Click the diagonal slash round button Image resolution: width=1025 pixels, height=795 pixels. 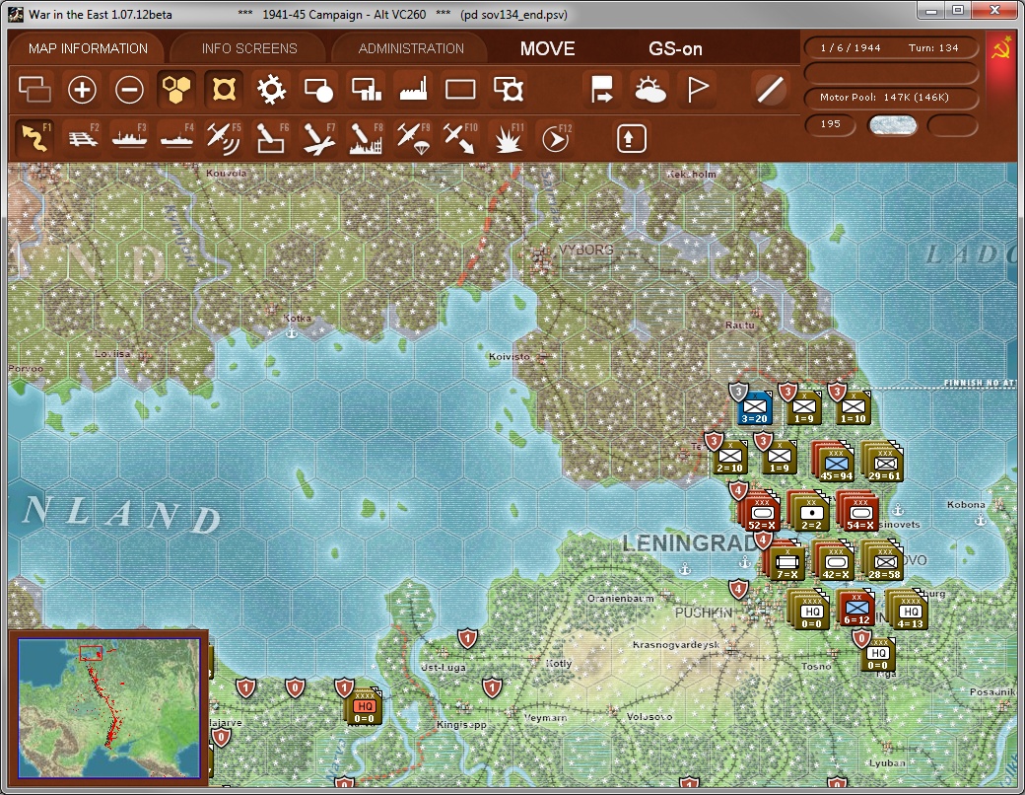coord(770,90)
